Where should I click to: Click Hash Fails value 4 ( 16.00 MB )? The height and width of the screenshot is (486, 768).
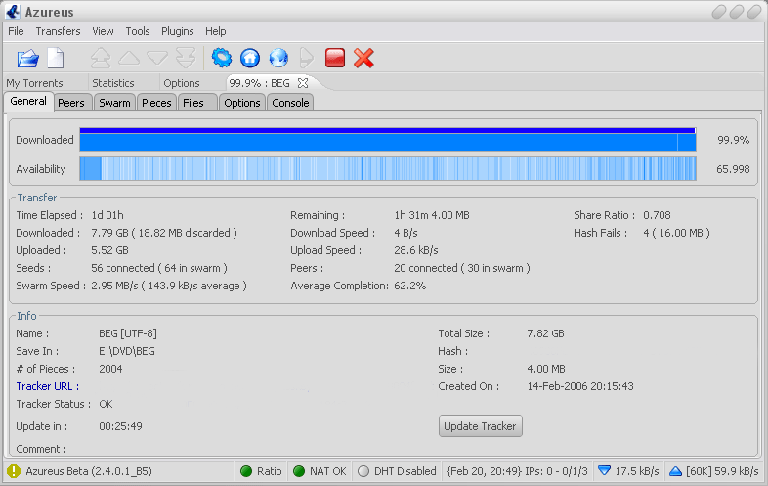(x=676, y=233)
